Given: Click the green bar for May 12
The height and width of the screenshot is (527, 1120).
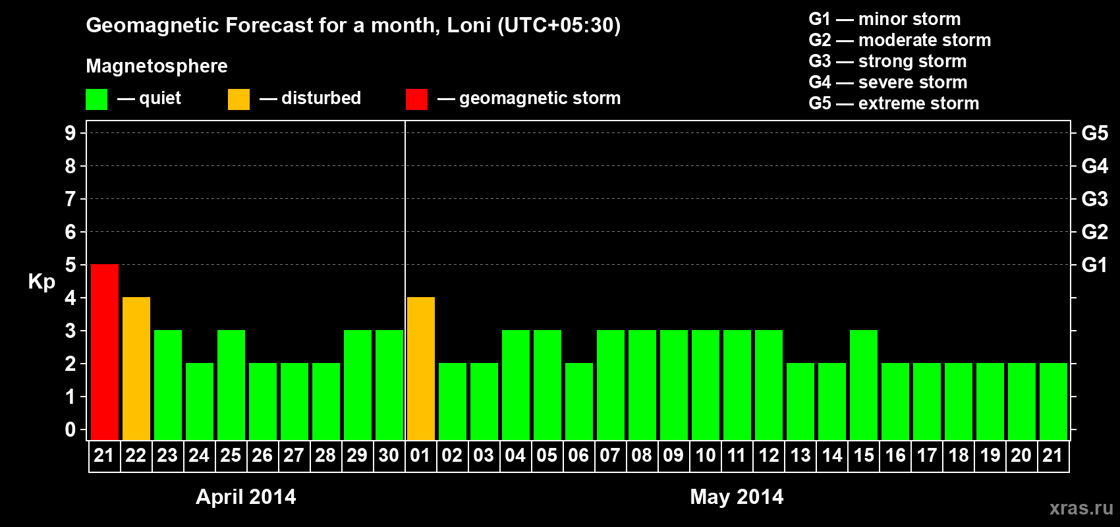Looking at the screenshot, I should tap(769, 385).
